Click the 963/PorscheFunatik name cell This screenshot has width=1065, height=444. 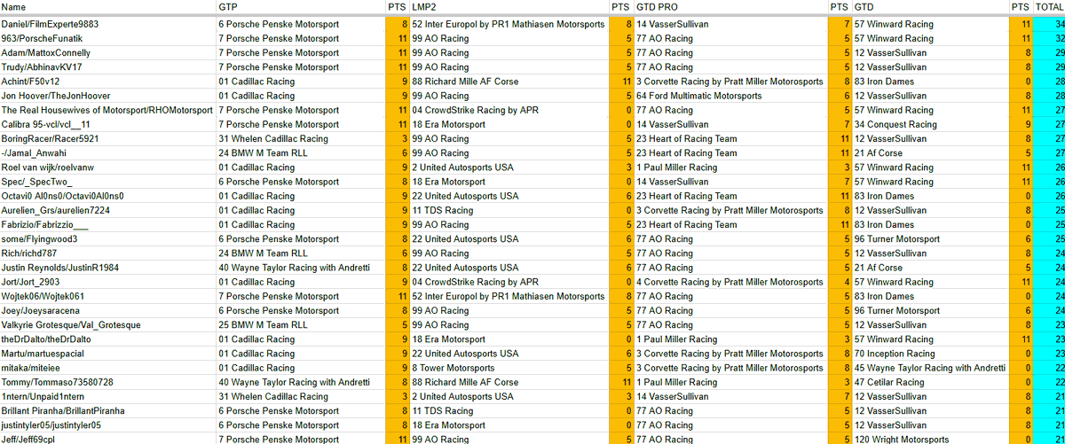point(108,39)
